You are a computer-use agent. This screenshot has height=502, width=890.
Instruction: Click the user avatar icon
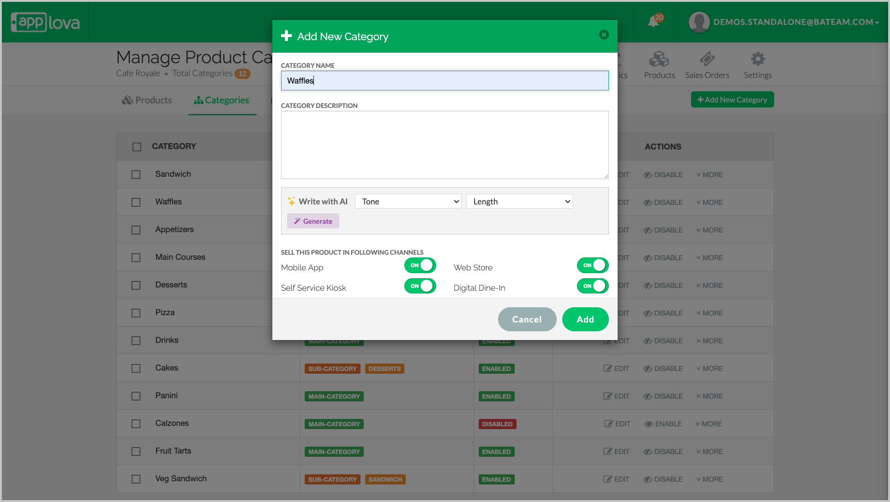point(699,22)
